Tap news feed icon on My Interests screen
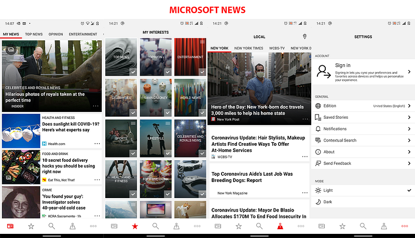The width and height of the screenshot is (415, 238). tap(114, 226)
